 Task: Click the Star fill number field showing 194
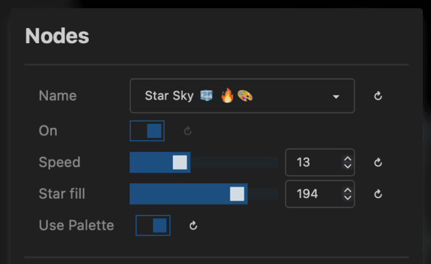tap(320, 194)
